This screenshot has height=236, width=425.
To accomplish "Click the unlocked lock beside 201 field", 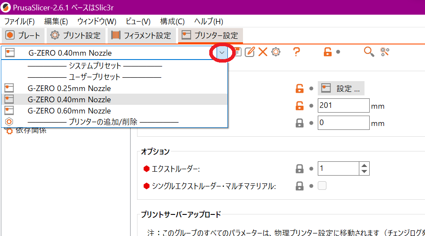I will tap(300, 106).
